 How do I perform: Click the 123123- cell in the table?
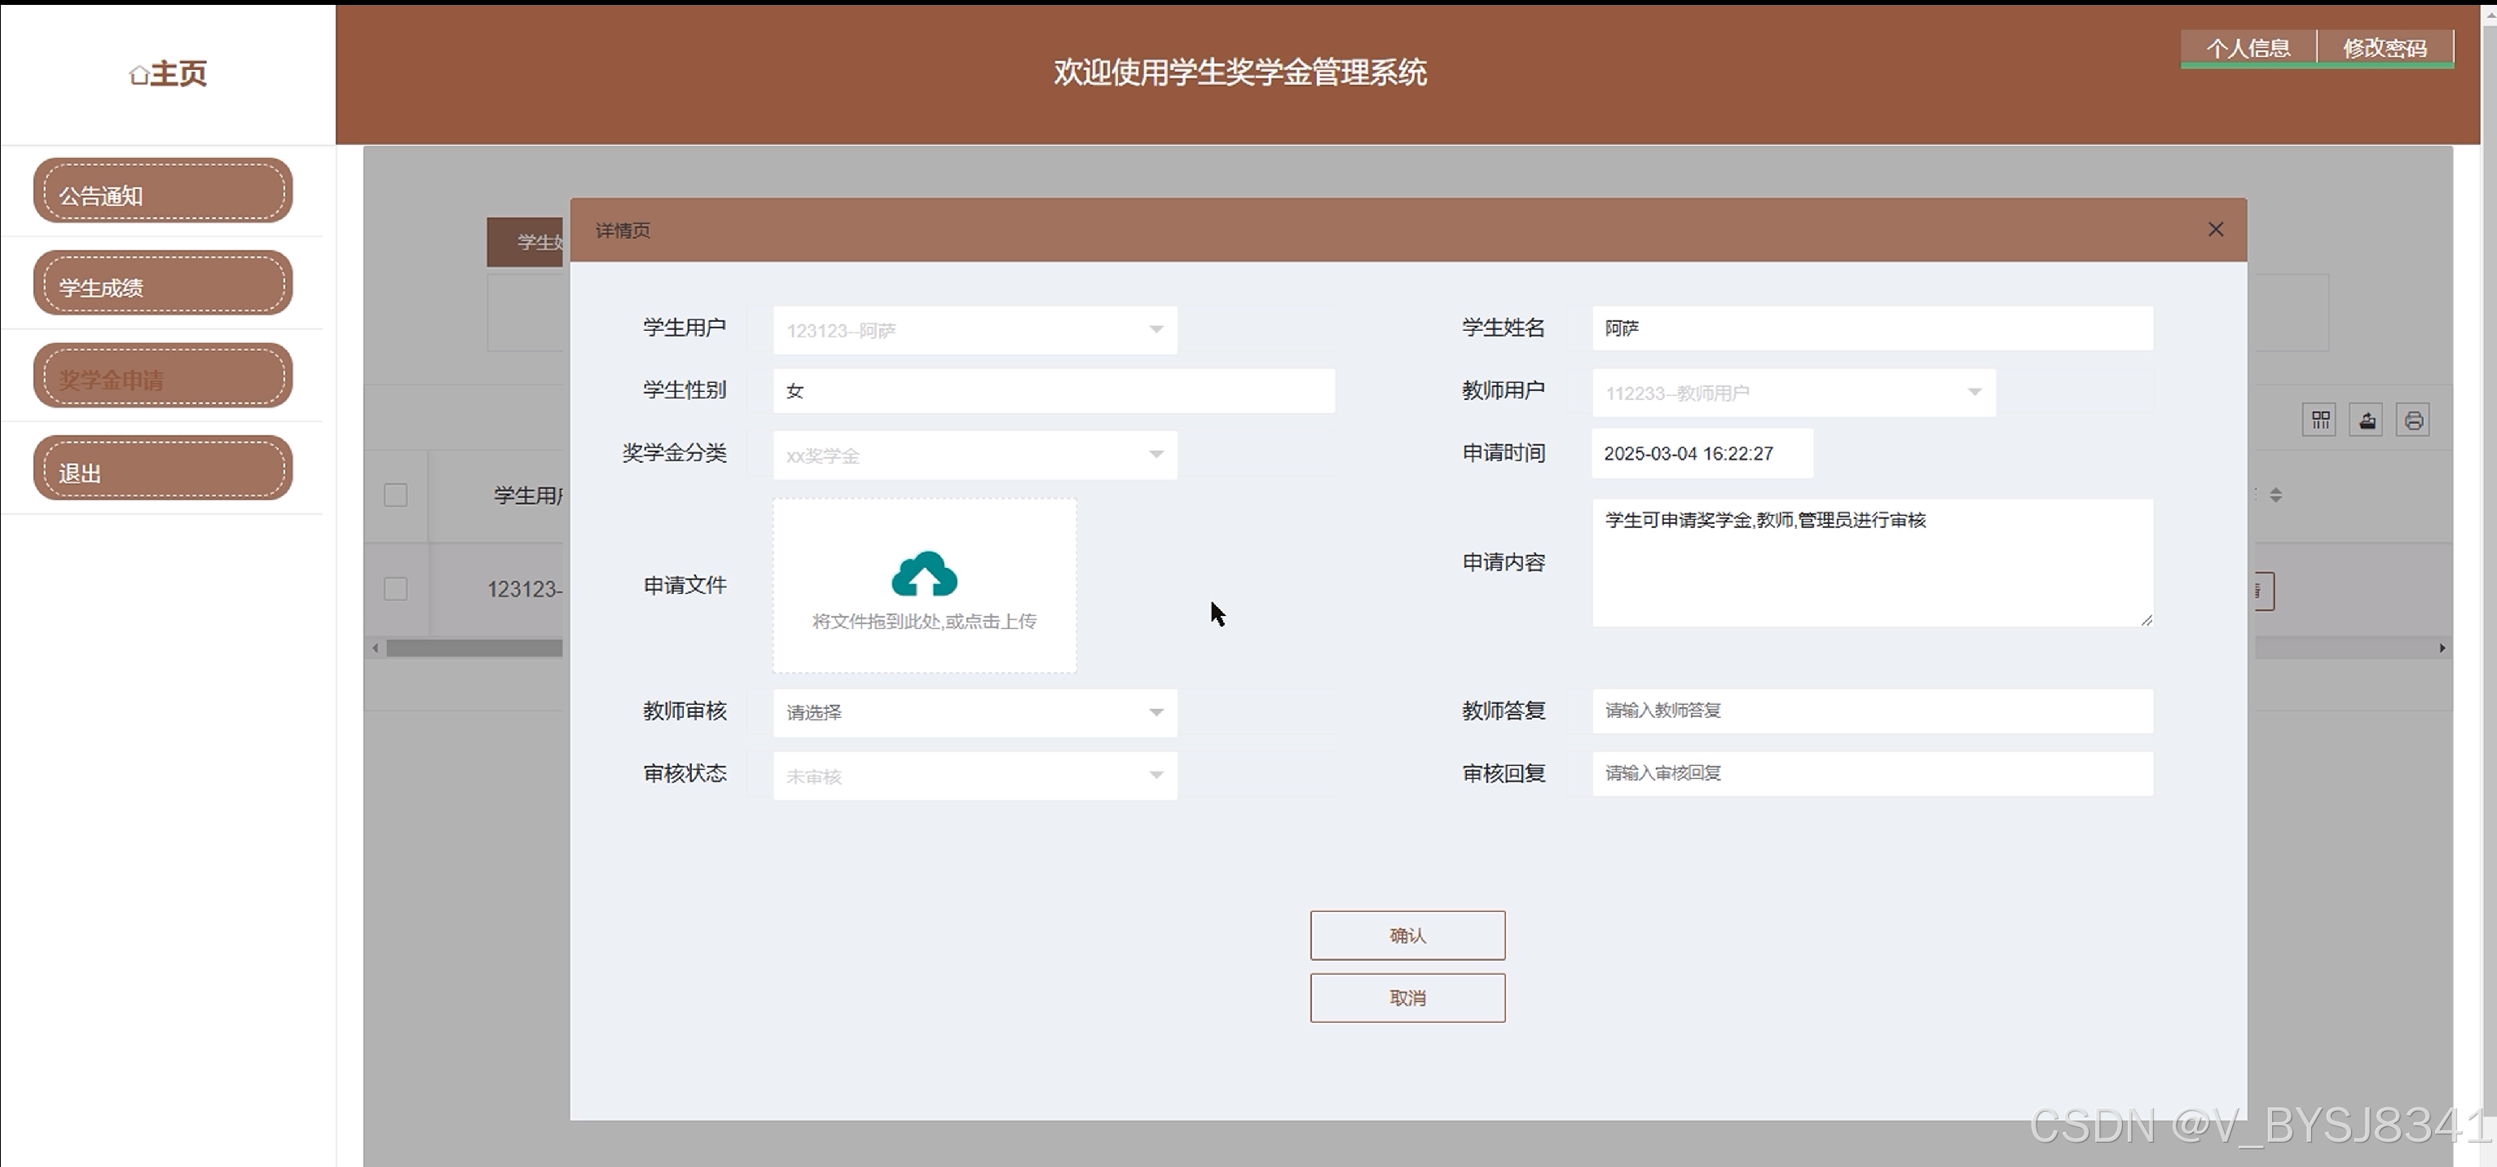pyautogui.click(x=524, y=589)
